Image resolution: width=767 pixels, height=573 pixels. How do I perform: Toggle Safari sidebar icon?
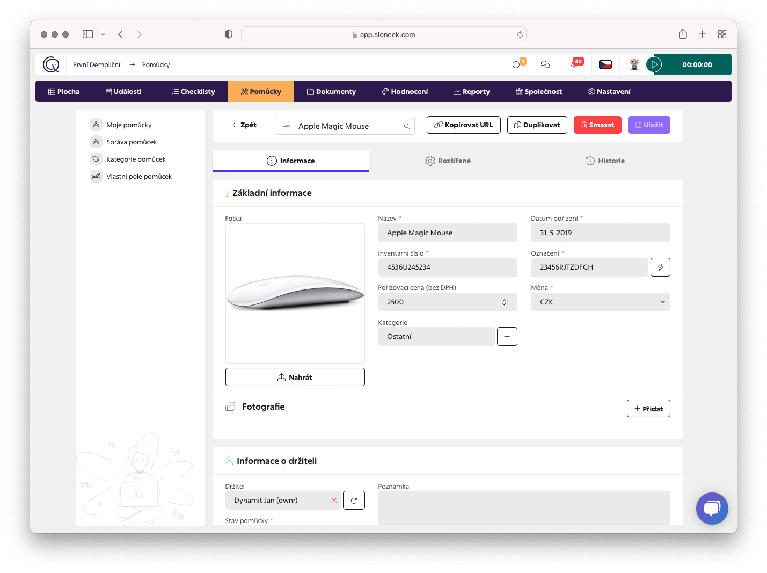click(x=87, y=34)
